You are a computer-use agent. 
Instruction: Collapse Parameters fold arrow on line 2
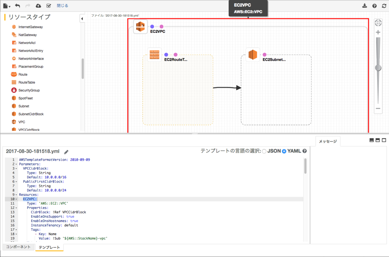click(16, 164)
